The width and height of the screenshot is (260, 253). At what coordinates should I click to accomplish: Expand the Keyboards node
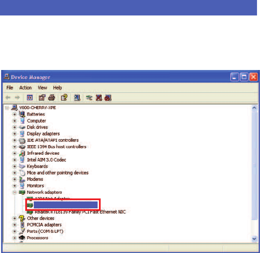pos(15,166)
